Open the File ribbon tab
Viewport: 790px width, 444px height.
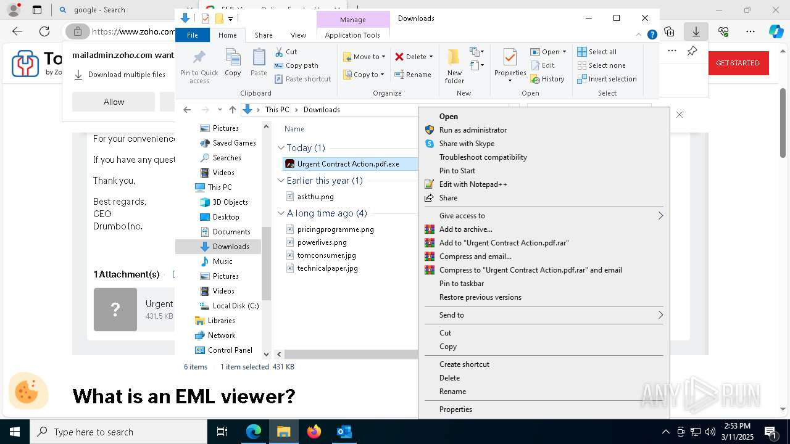point(193,35)
